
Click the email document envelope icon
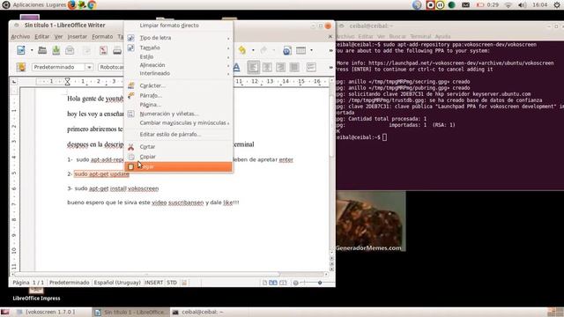click(x=70, y=50)
